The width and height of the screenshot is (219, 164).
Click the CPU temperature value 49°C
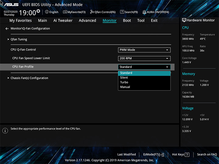pos(203,39)
